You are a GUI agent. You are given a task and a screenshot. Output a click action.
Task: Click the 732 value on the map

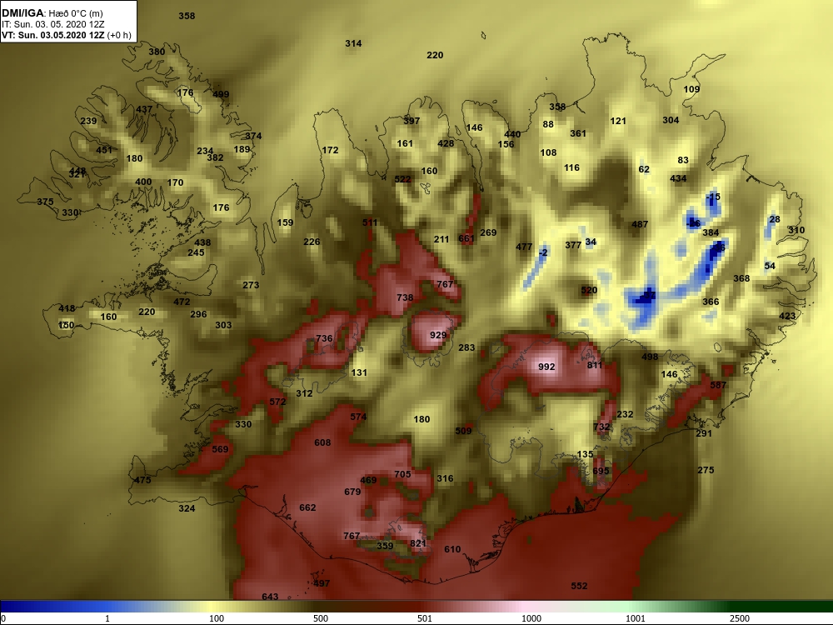coord(601,427)
